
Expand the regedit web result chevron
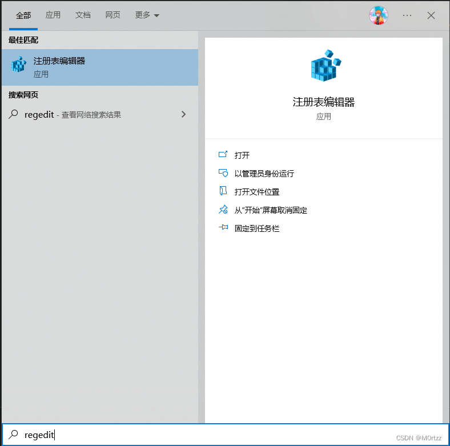pyautogui.click(x=184, y=114)
